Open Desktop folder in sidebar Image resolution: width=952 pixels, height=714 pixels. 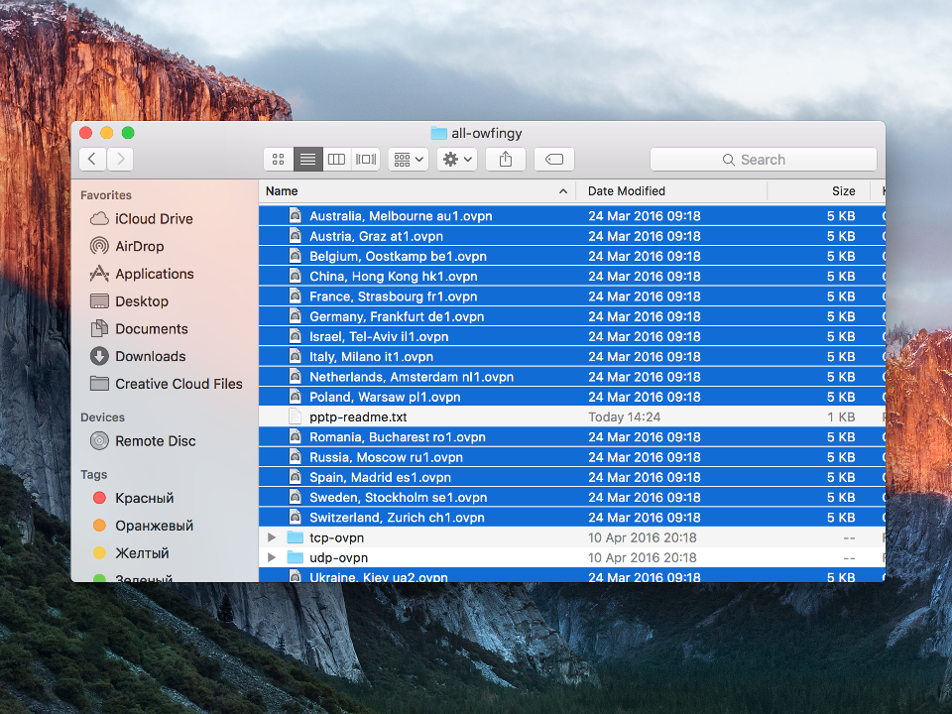pyautogui.click(x=129, y=301)
